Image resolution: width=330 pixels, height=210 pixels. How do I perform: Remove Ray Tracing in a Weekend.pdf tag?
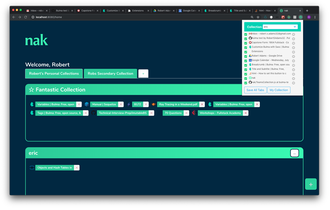(202, 105)
